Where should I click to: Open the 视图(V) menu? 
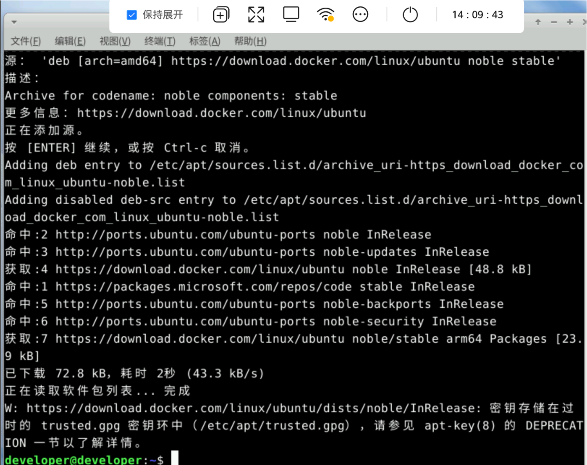(115, 41)
